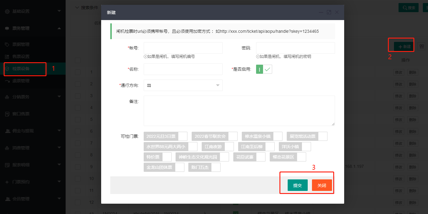Click the 退票管理 refund arrow icon
Viewport: 428px width, 214px height.
click(7, 81)
